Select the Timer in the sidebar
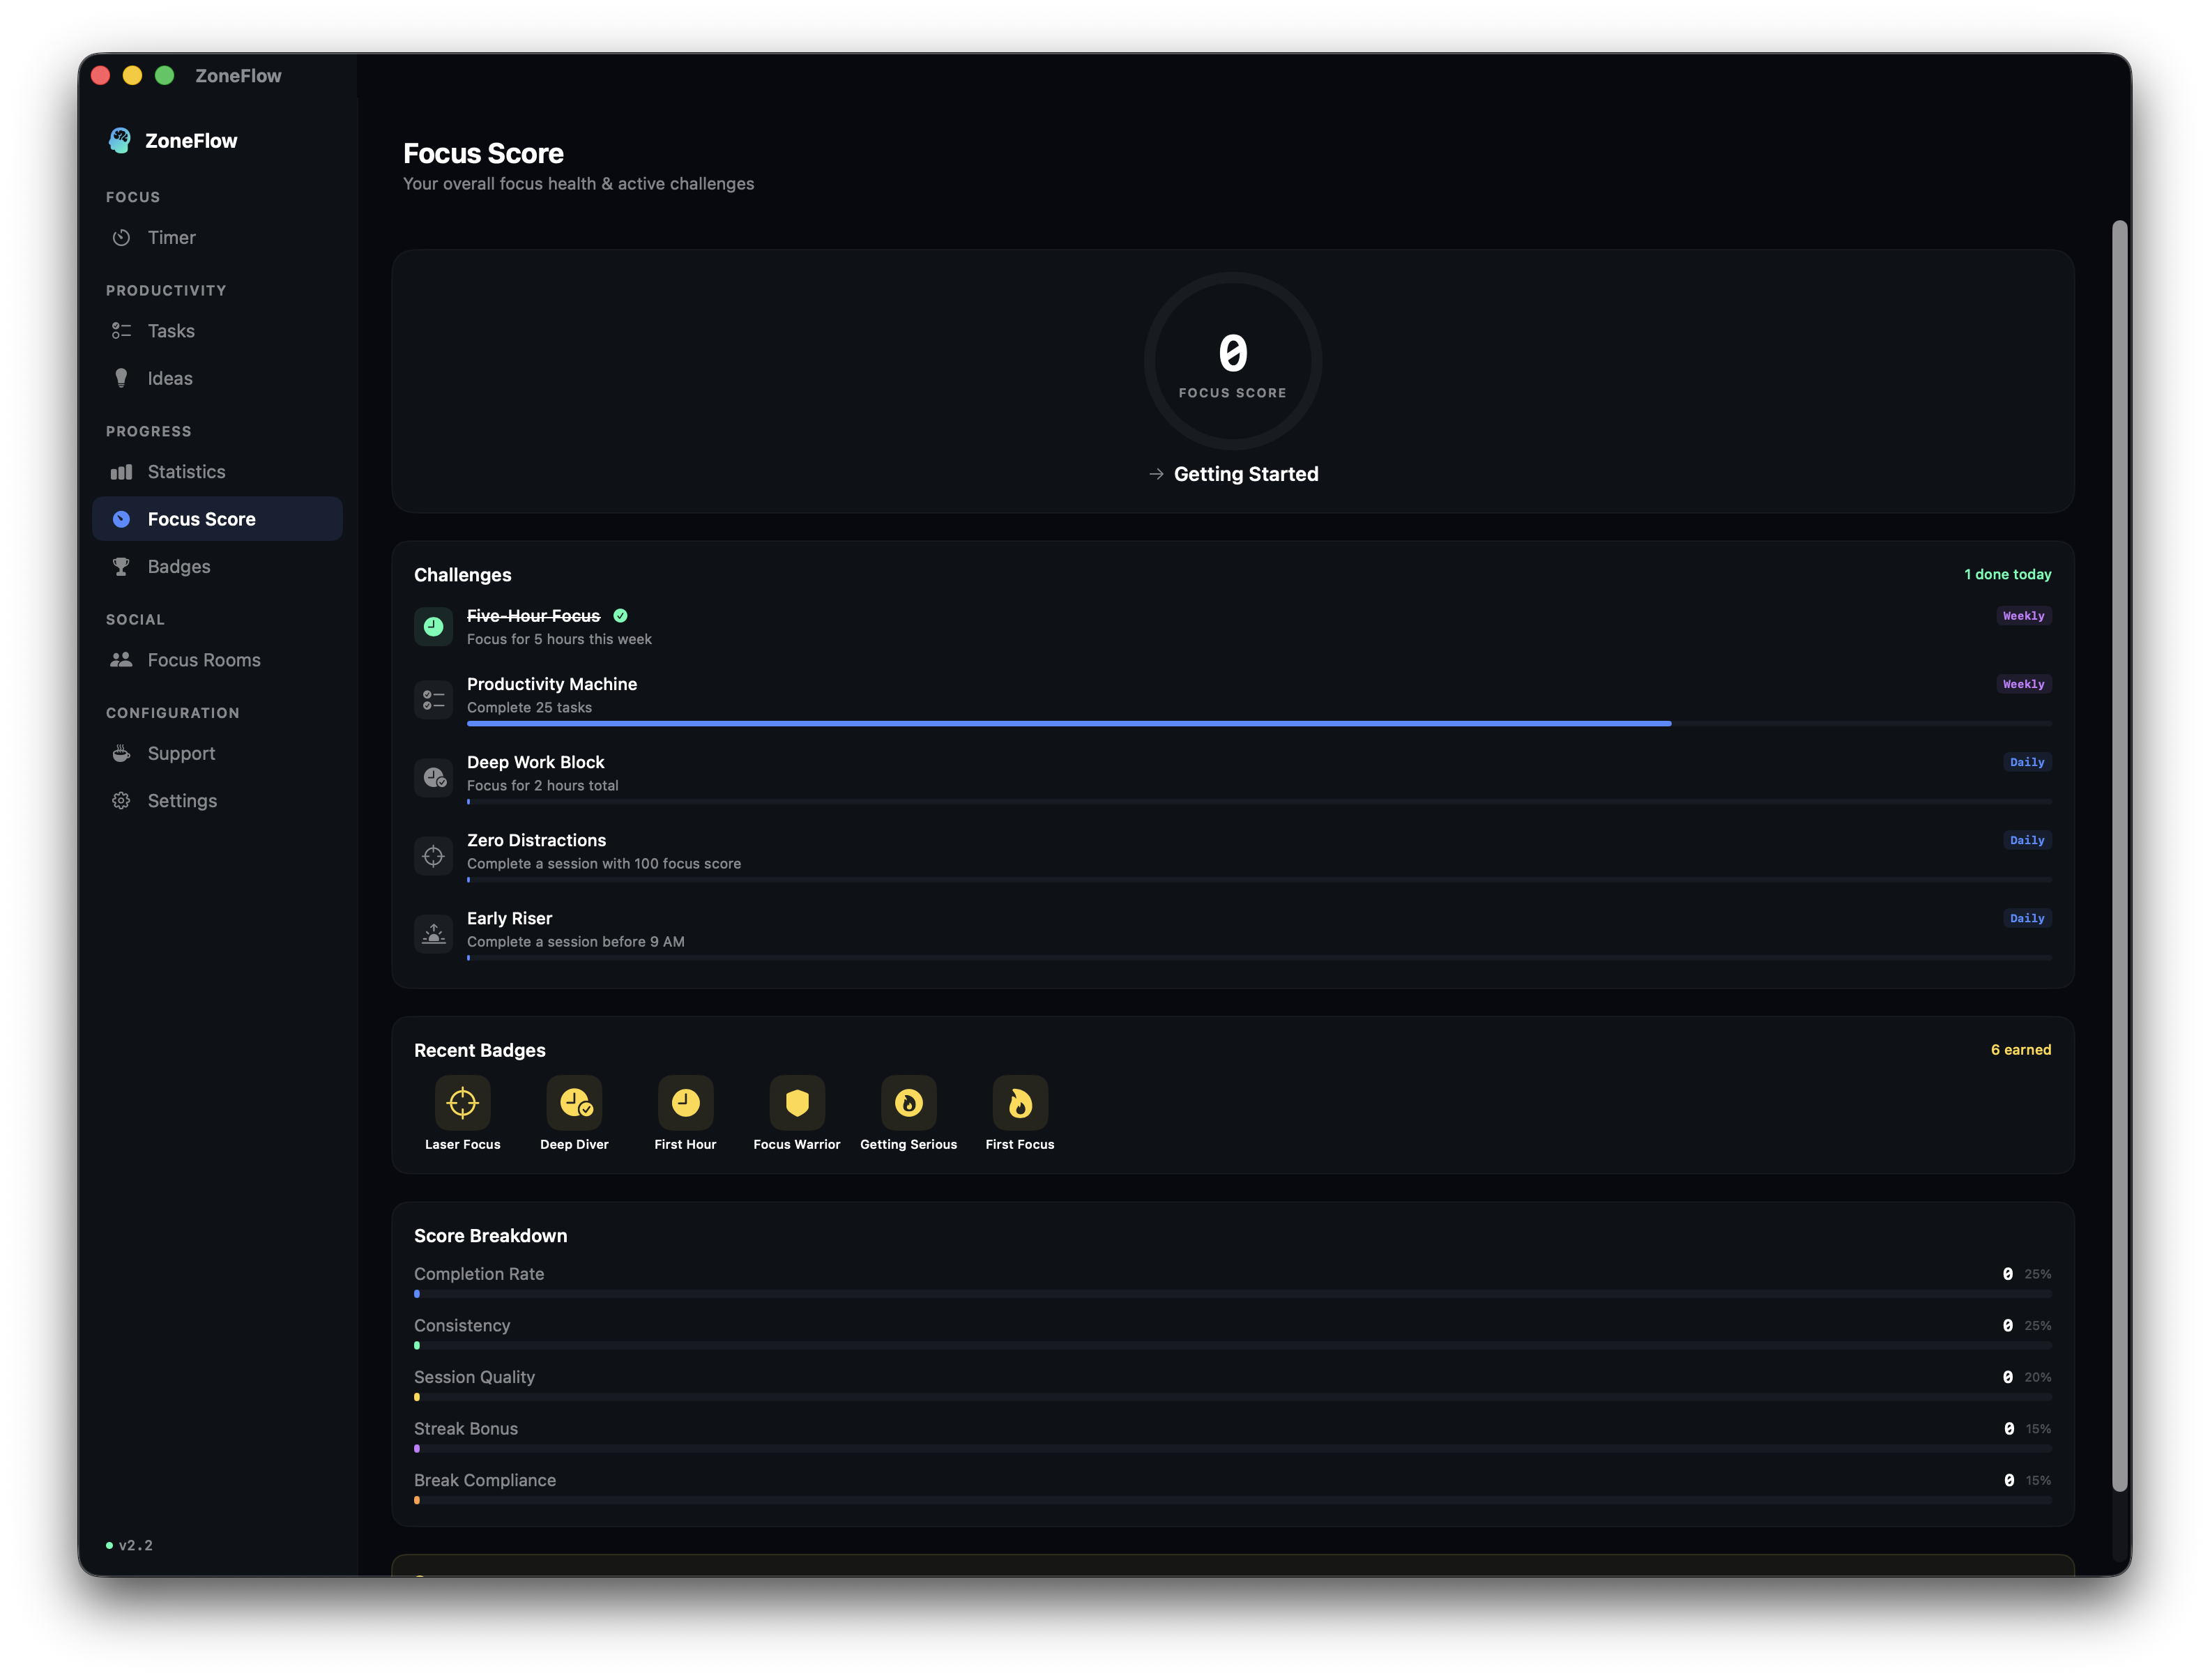This screenshot has width=2210, height=1680. tap(172, 237)
